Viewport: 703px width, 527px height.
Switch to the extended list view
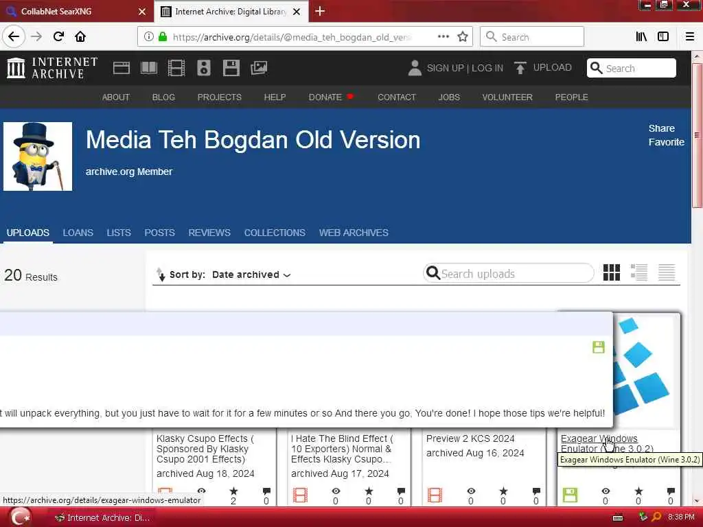[639, 272]
